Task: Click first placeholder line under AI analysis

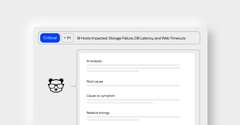Action: click(x=133, y=65)
